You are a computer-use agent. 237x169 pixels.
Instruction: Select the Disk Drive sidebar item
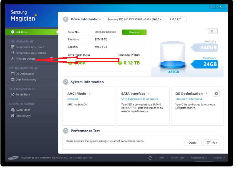pyautogui.click(x=32, y=32)
